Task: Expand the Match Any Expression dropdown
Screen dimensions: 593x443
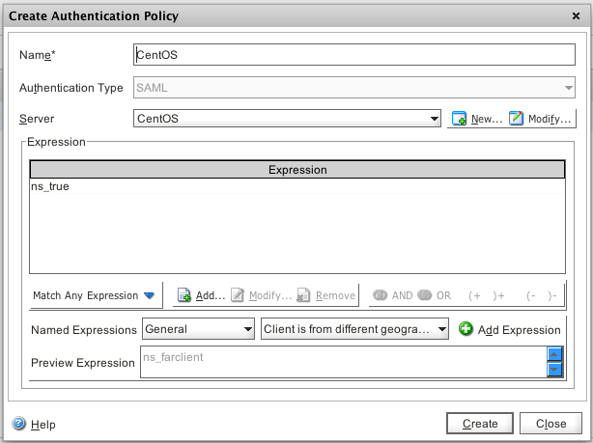Action: (x=95, y=295)
